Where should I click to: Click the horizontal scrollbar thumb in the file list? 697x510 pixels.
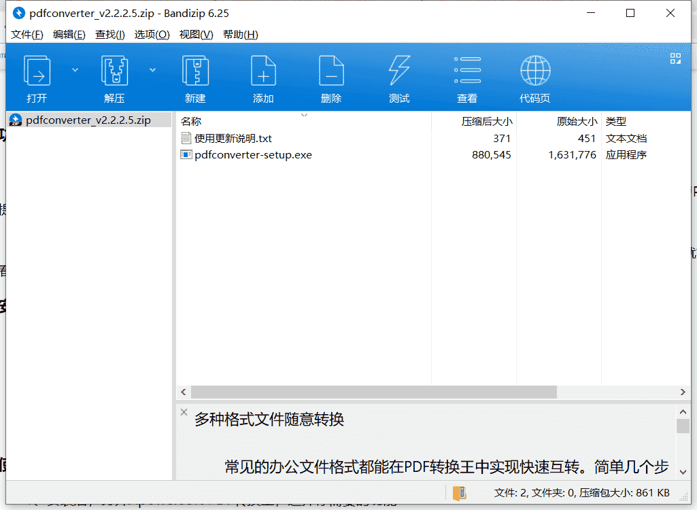[374, 392]
